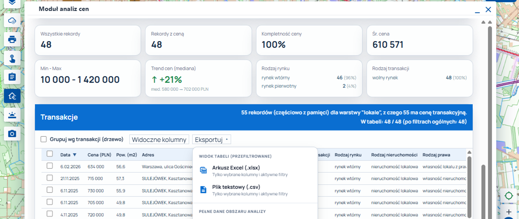The width and height of the screenshot is (519, 219).
Task: Sort by the Cena (PLN) column header
Action: (99, 155)
